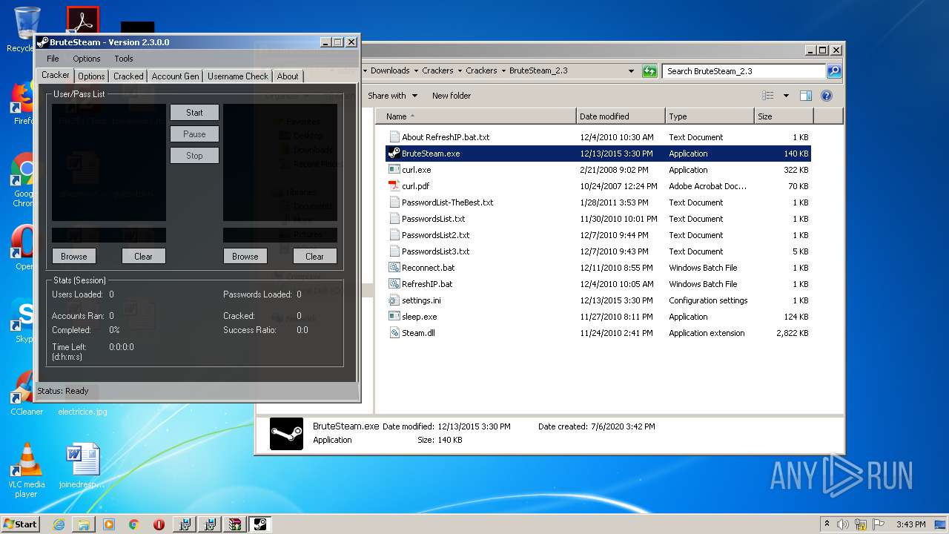Screen dimensions: 949x534
Task: Select the file PasswordsList2.txt
Action: point(435,235)
